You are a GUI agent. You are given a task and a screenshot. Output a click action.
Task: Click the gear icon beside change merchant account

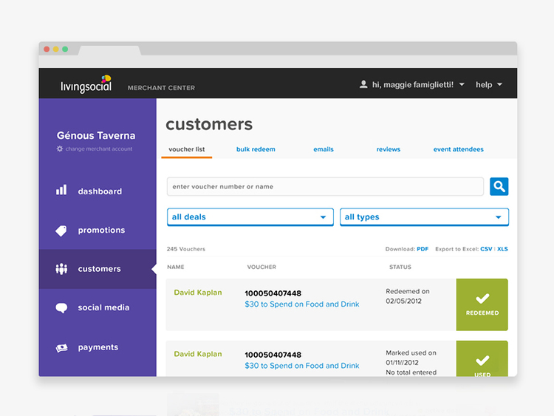(60, 149)
